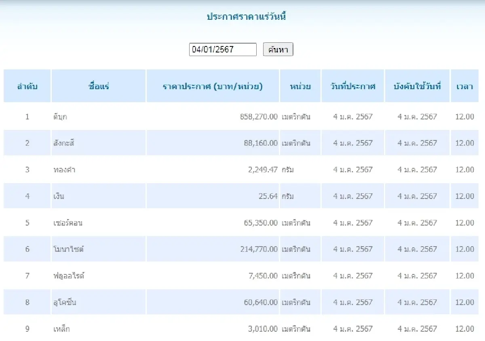Click the unit เมตริกตัน in ดีบุก row
The width and height of the screenshot is (485, 341).
296,117
